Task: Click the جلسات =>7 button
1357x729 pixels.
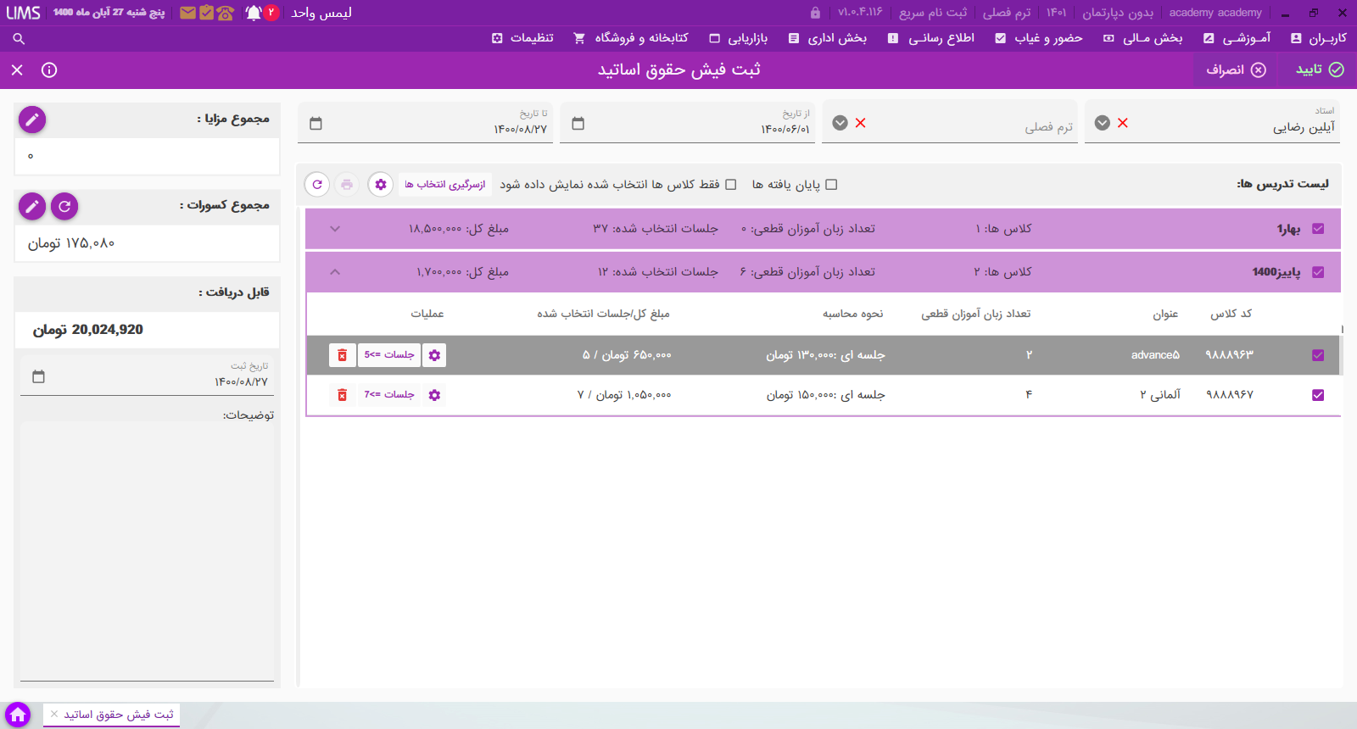Action: [x=389, y=395]
